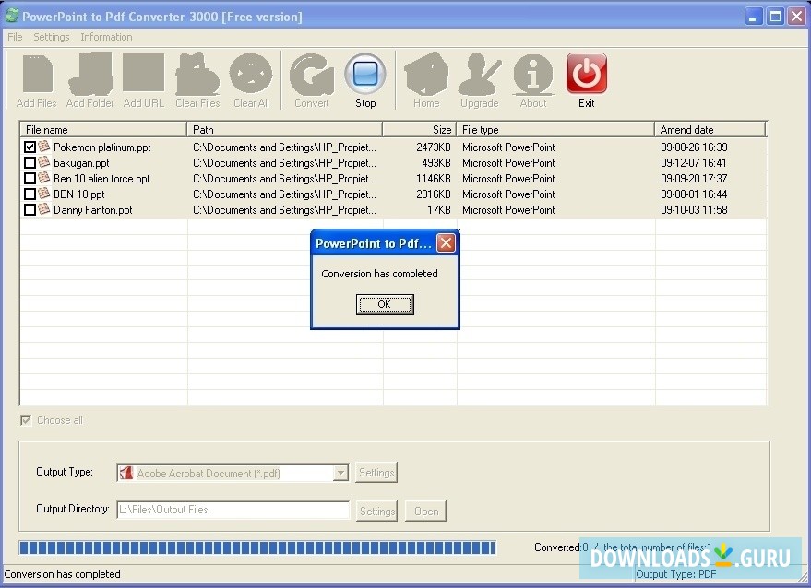The height and width of the screenshot is (588, 811).
Task: Expand the Adobe Acrobat Document format list
Action: [x=340, y=472]
